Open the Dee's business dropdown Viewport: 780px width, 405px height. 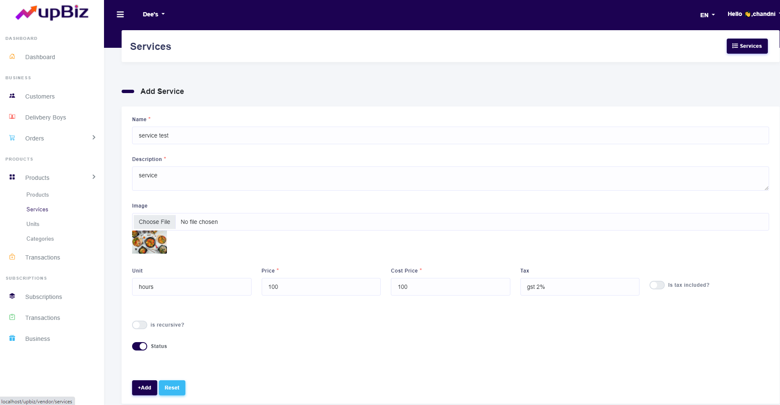pos(153,14)
